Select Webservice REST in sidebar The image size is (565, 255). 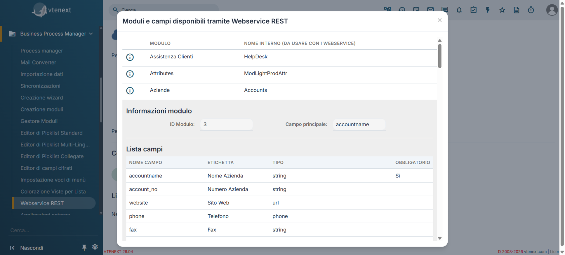(54, 203)
